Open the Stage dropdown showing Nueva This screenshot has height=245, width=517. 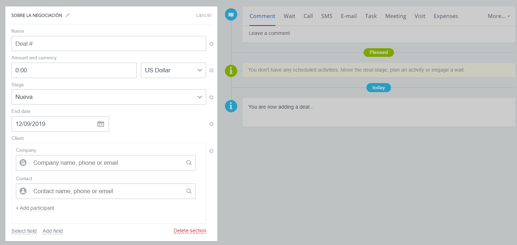109,97
